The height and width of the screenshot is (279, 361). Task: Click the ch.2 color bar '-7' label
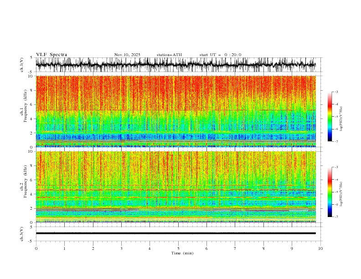coord(336,217)
